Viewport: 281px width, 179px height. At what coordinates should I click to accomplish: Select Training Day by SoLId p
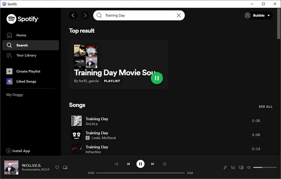click(x=171, y=121)
